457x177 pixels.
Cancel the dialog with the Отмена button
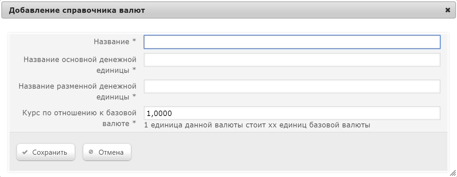click(x=107, y=152)
